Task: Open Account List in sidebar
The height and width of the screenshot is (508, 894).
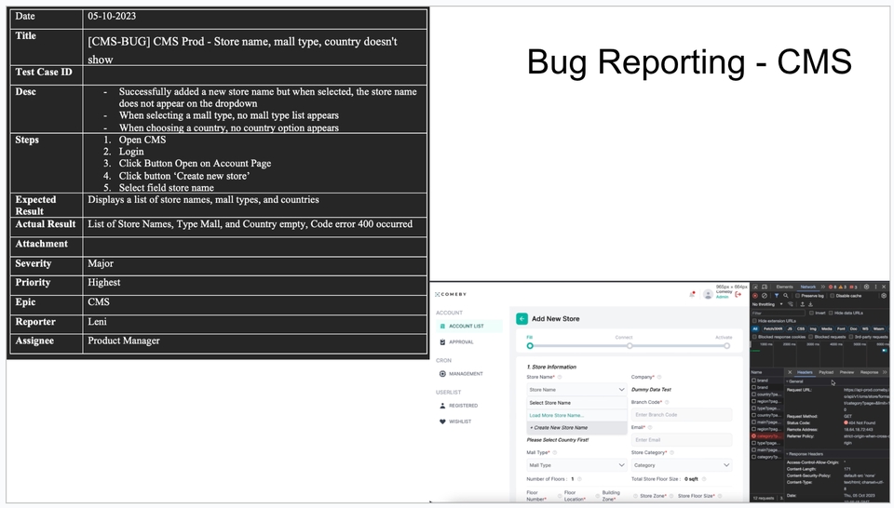Action: coord(469,327)
